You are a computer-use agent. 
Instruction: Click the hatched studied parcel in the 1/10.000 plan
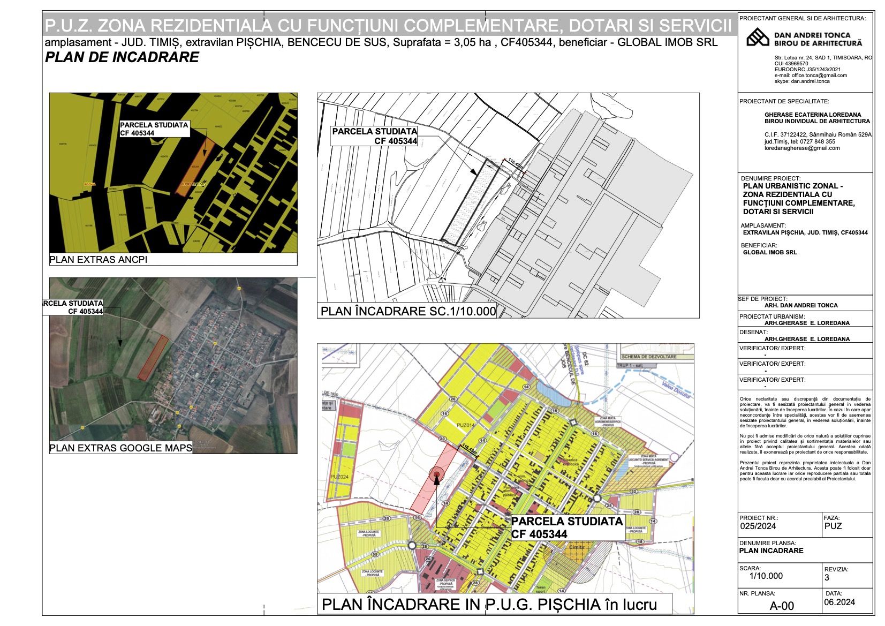tap(469, 203)
